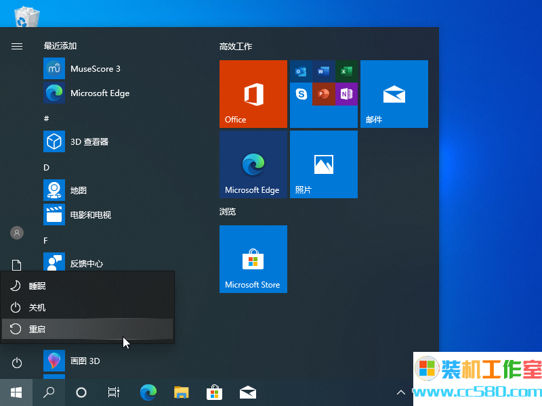
Task: Open Outlook in the Office tile group
Action: (301, 72)
